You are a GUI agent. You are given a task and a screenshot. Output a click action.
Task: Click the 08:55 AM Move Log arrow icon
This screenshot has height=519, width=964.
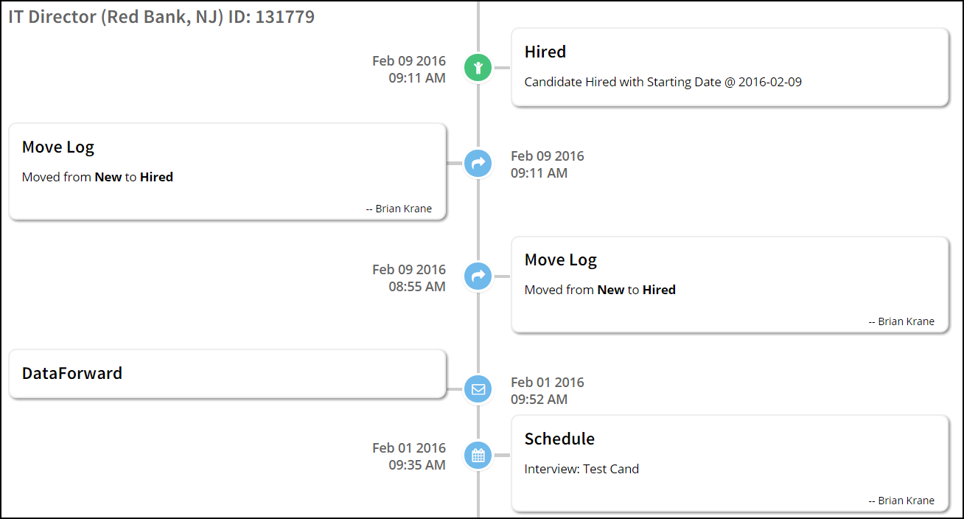tap(478, 276)
